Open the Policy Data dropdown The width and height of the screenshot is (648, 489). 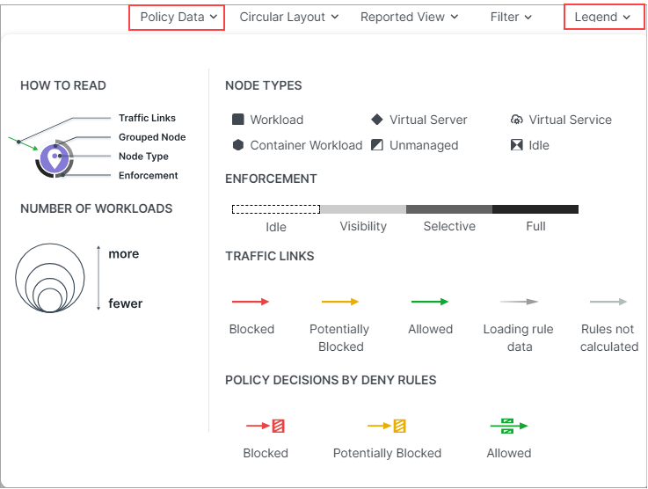click(x=178, y=17)
